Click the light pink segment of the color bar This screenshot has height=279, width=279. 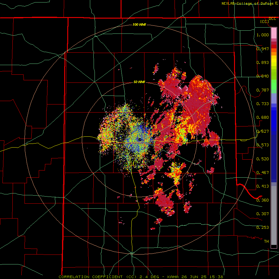click(274, 33)
